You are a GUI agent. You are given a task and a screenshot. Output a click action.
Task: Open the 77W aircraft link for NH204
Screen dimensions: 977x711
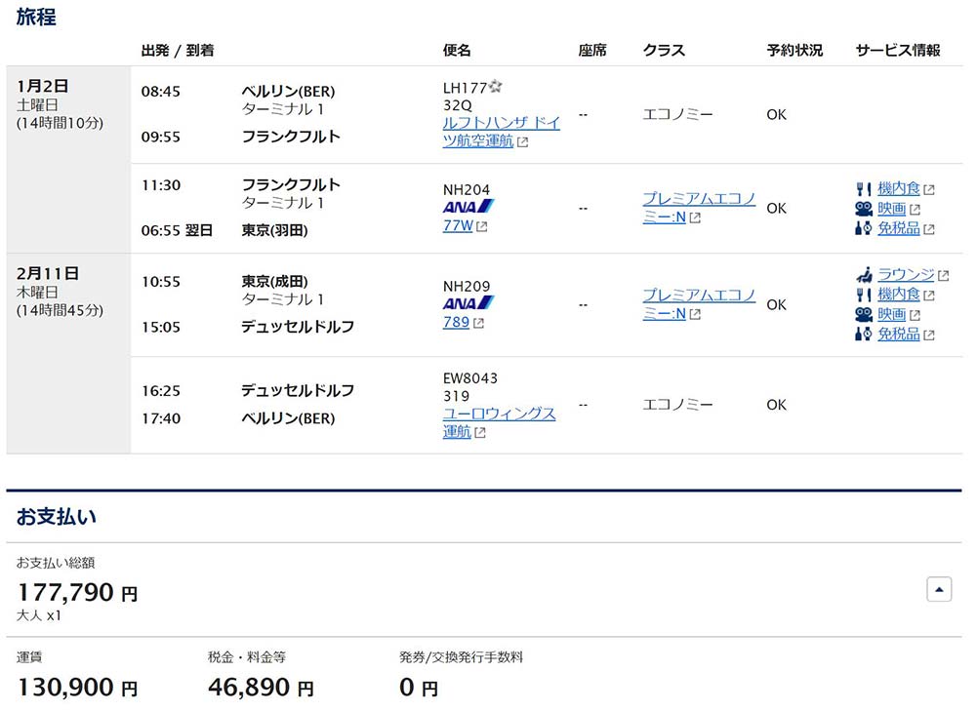[458, 225]
